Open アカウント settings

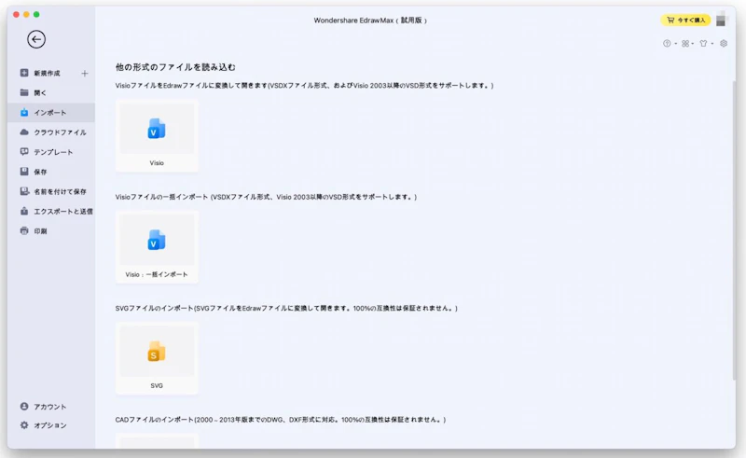point(43,407)
